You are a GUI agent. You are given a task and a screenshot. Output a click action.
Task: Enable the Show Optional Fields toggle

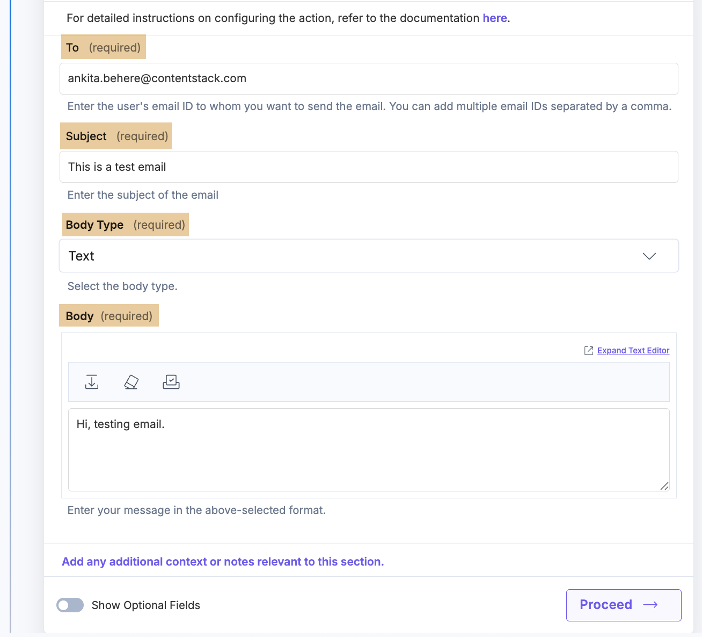coord(70,605)
